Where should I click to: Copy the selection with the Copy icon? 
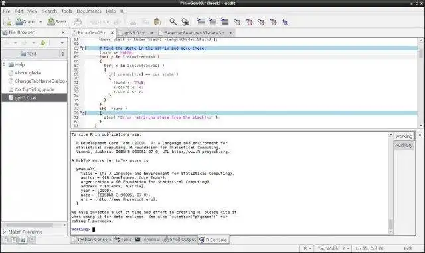pos(145,22)
